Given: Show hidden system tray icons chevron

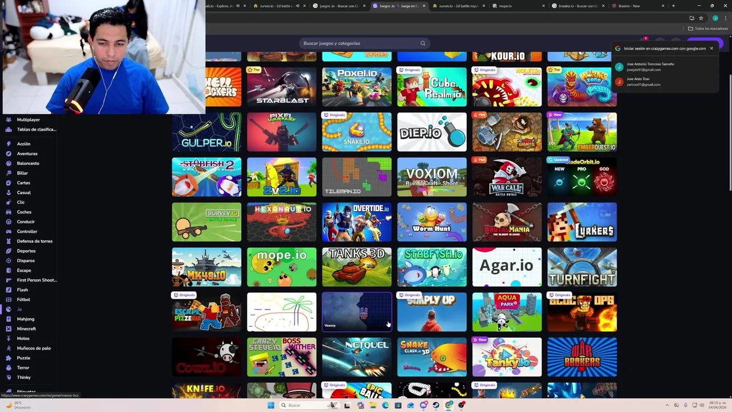Looking at the screenshot, I should (x=666, y=405).
